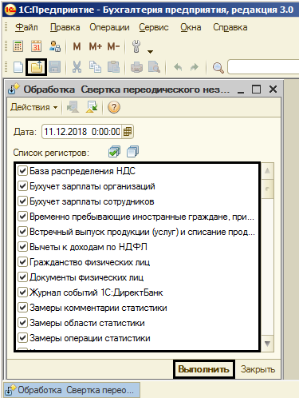
Task: Click the open file folder icon
Action: 37,67
